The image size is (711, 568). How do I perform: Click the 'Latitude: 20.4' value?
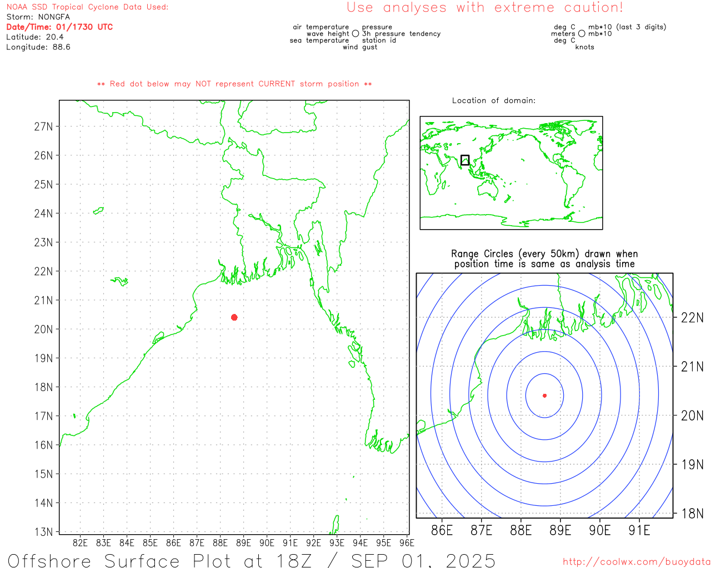35,37
